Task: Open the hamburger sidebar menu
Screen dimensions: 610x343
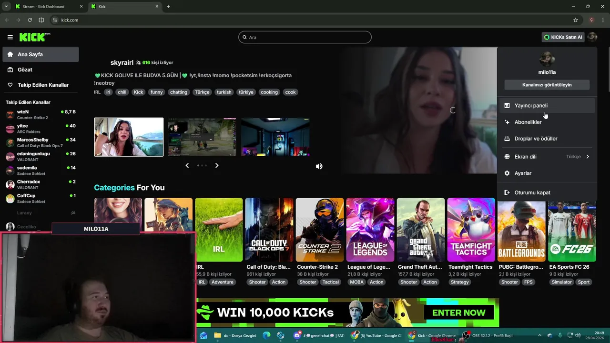Action: point(10,37)
